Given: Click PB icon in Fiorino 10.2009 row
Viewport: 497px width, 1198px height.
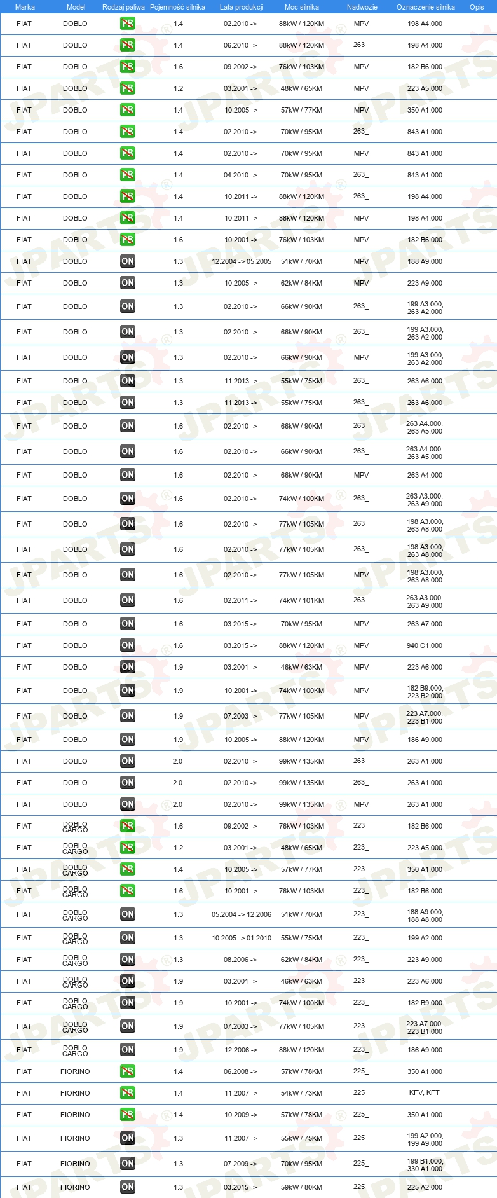Looking at the screenshot, I should click(128, 1115).
